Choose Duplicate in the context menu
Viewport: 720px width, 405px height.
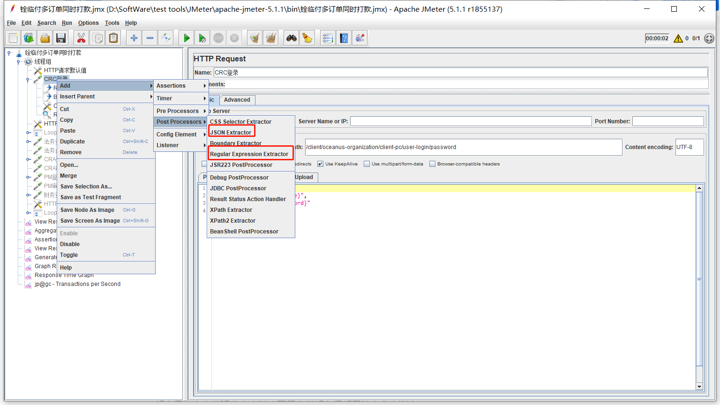(x=106, y=142)
